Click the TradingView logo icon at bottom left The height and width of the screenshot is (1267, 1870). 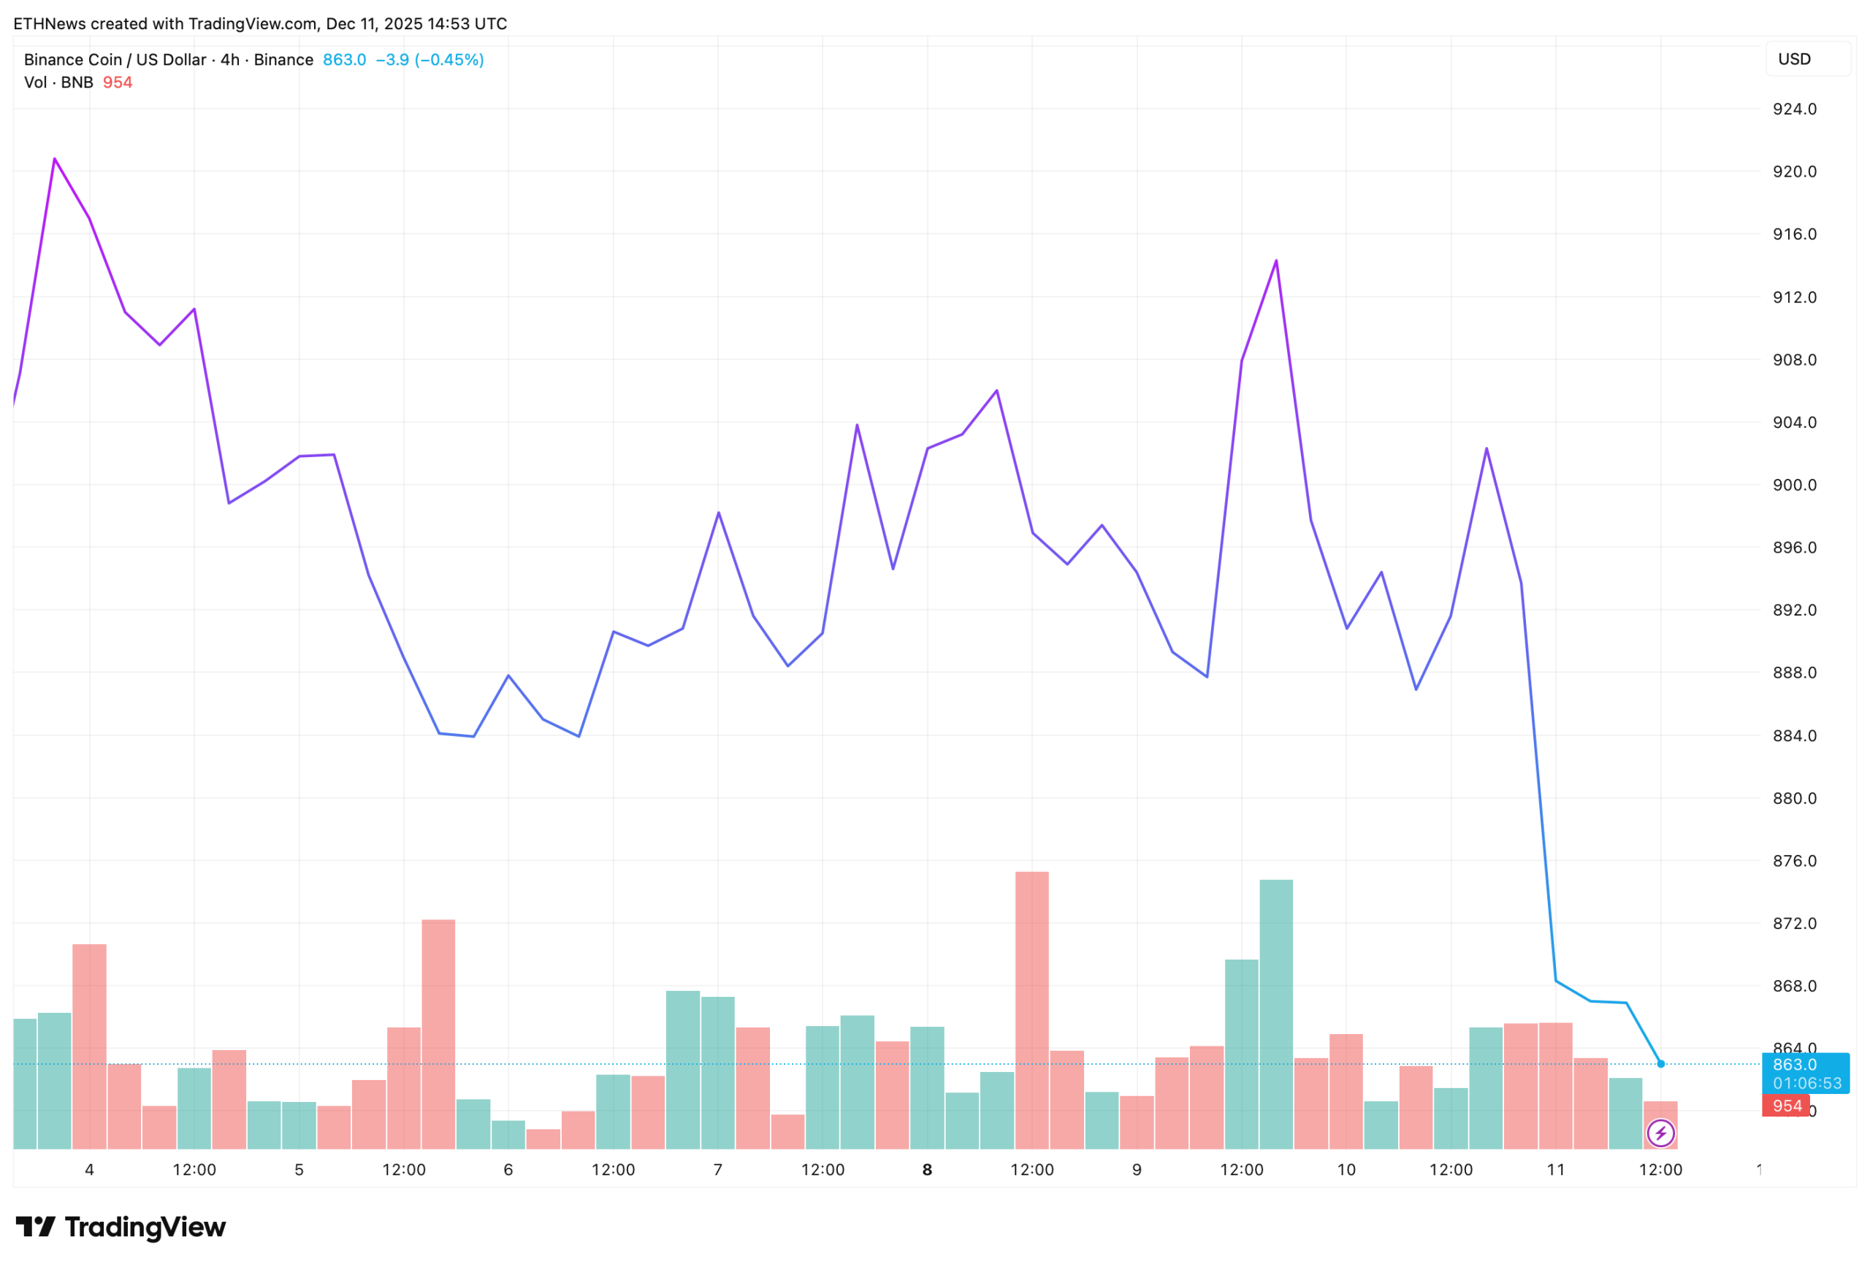[35, 1227]
